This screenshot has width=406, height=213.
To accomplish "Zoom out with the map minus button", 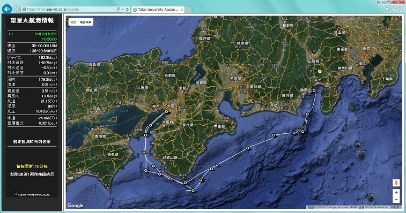I will (x=396, y=199).
